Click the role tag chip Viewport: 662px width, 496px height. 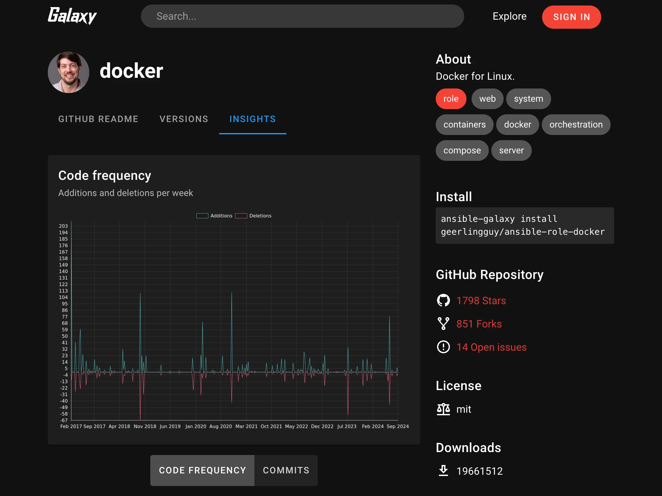pos(451,99)
